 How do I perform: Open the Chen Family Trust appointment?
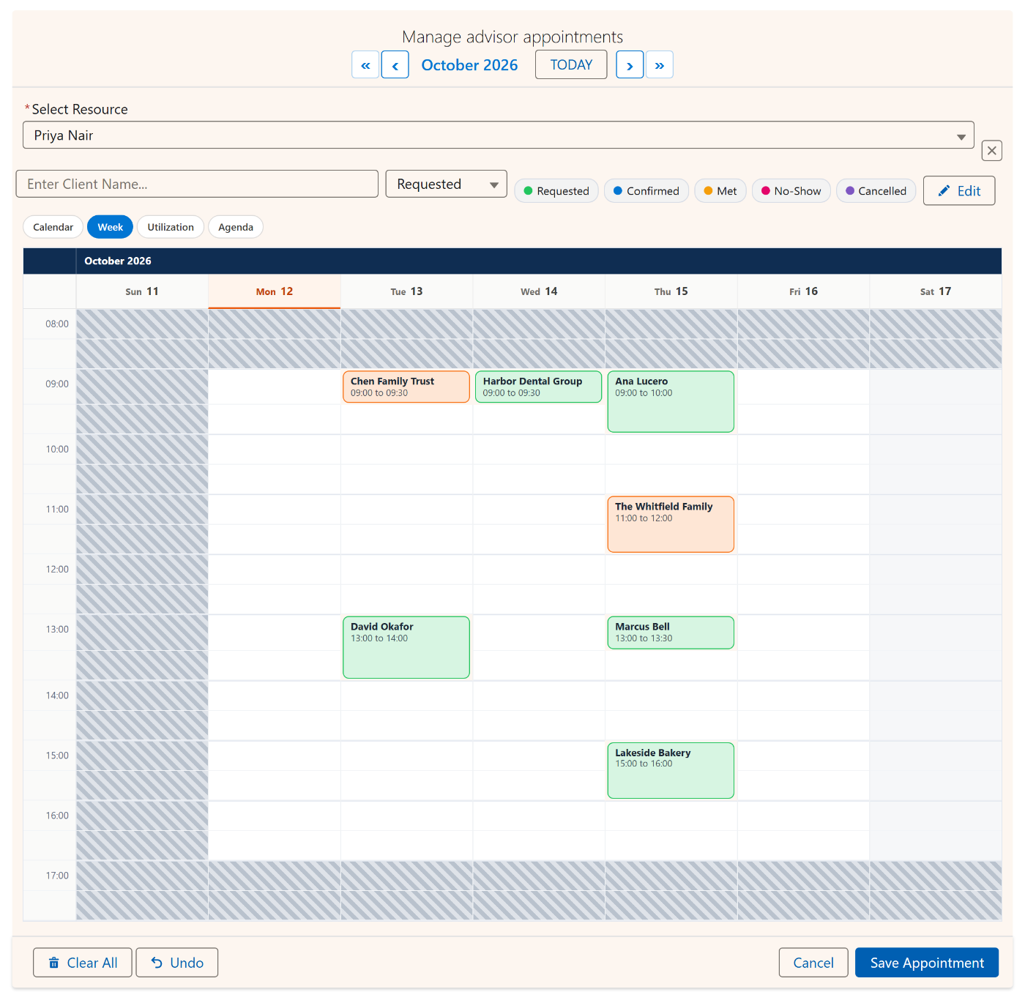(x=406, y=387)
